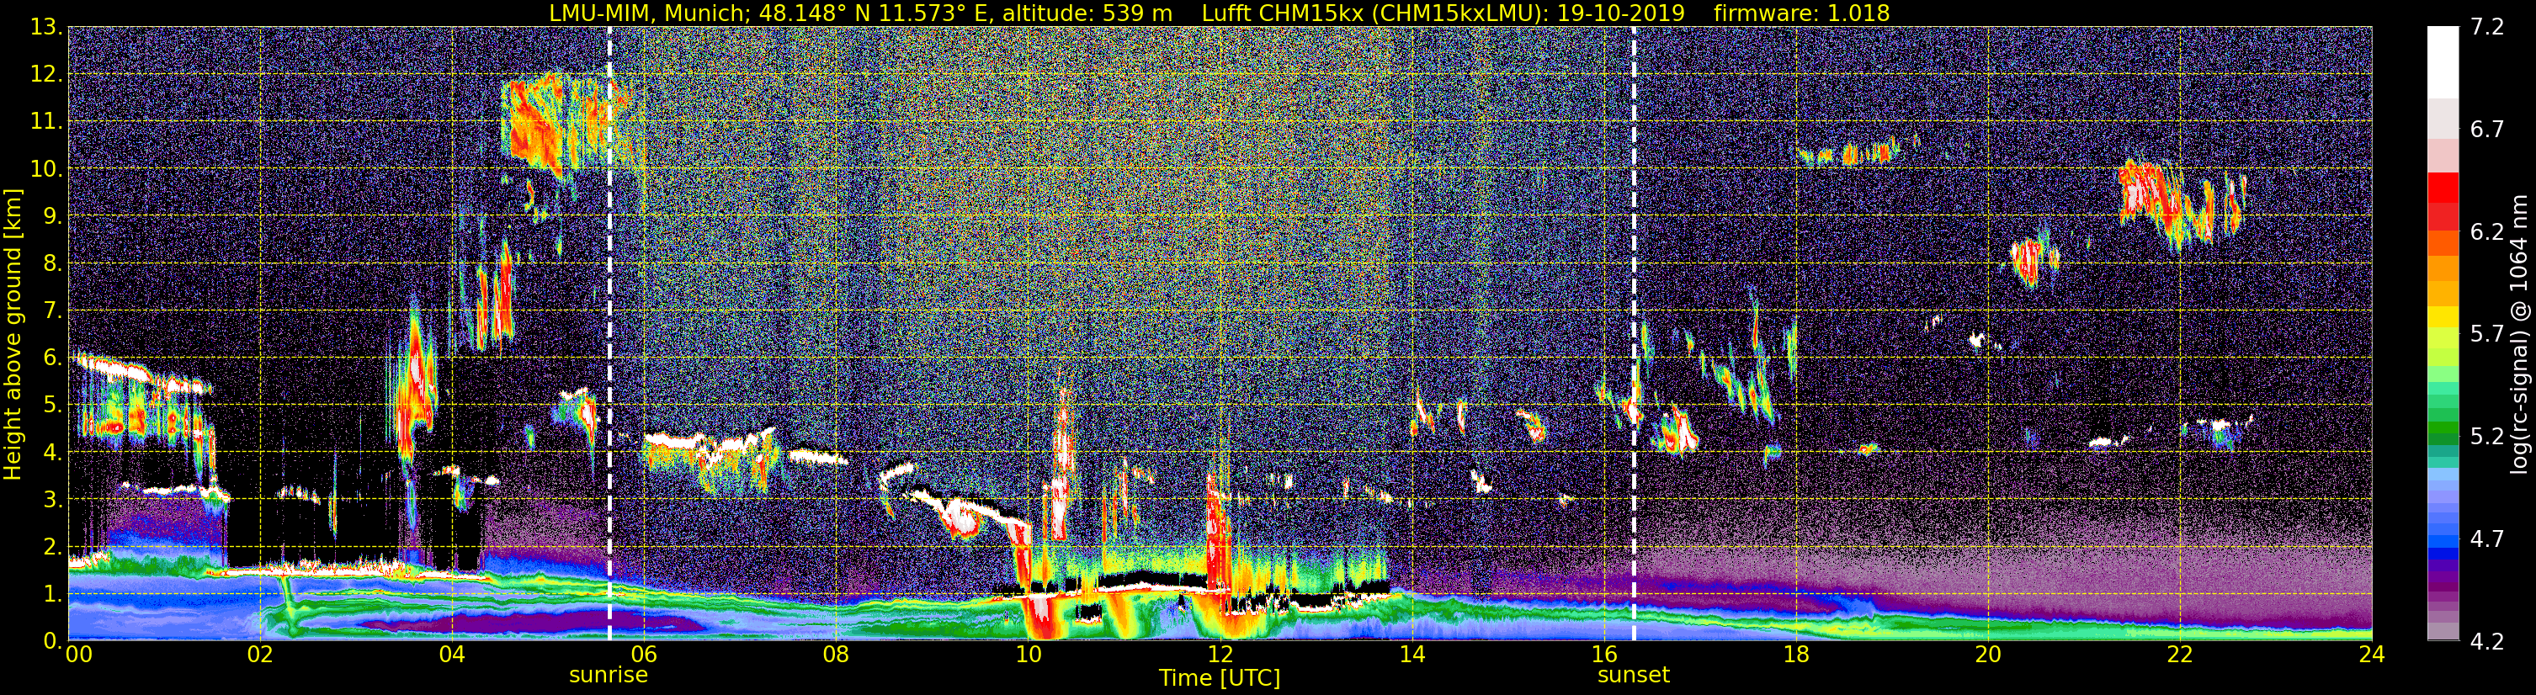
Task: Click the time axis tick "24"
Action: click(2372, 655)
